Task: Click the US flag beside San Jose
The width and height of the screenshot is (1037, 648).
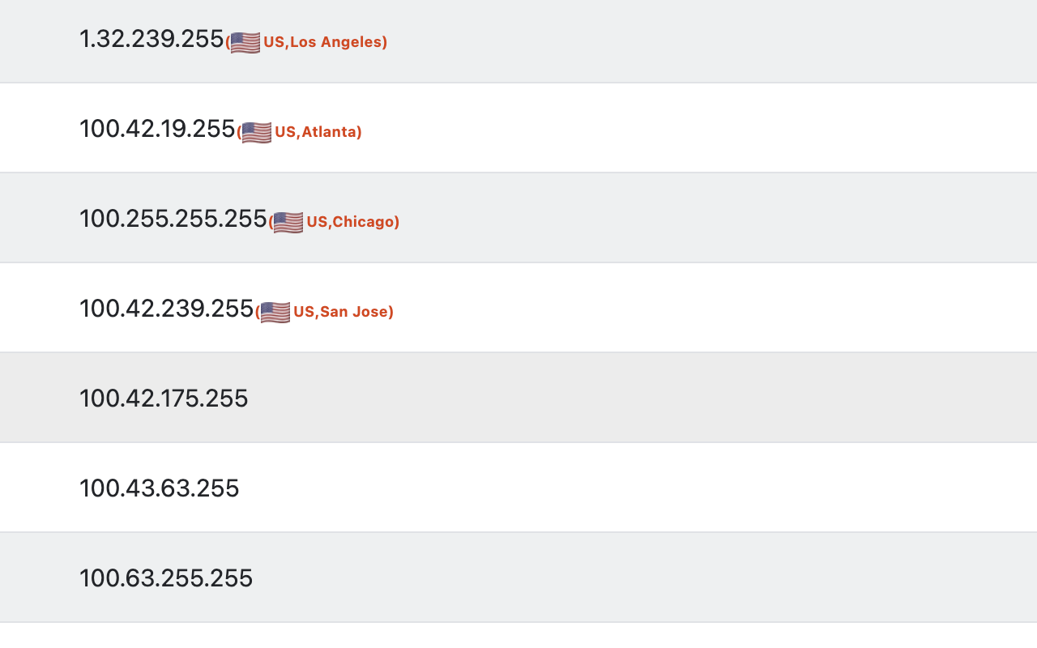Action: [x=275, y=312]
